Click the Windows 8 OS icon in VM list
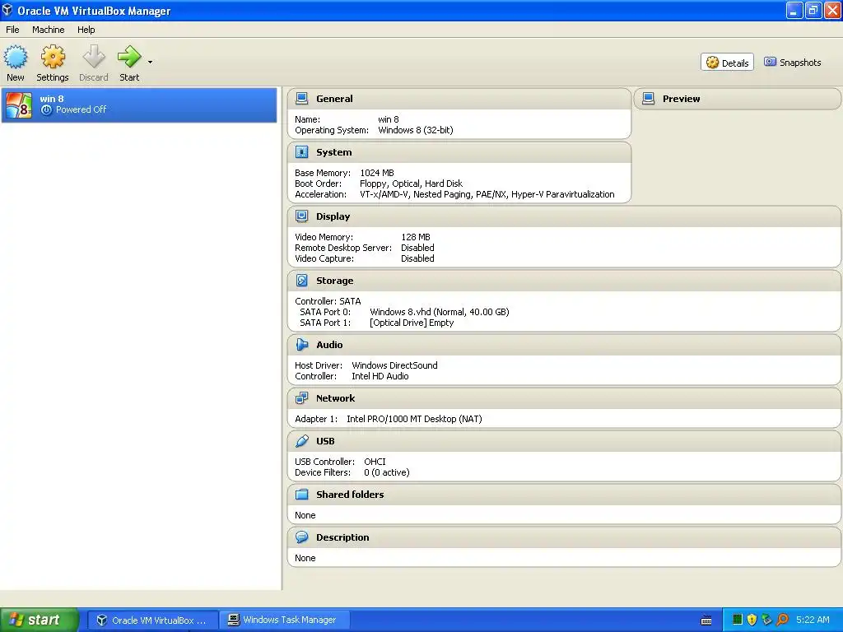 coord(19,105)
